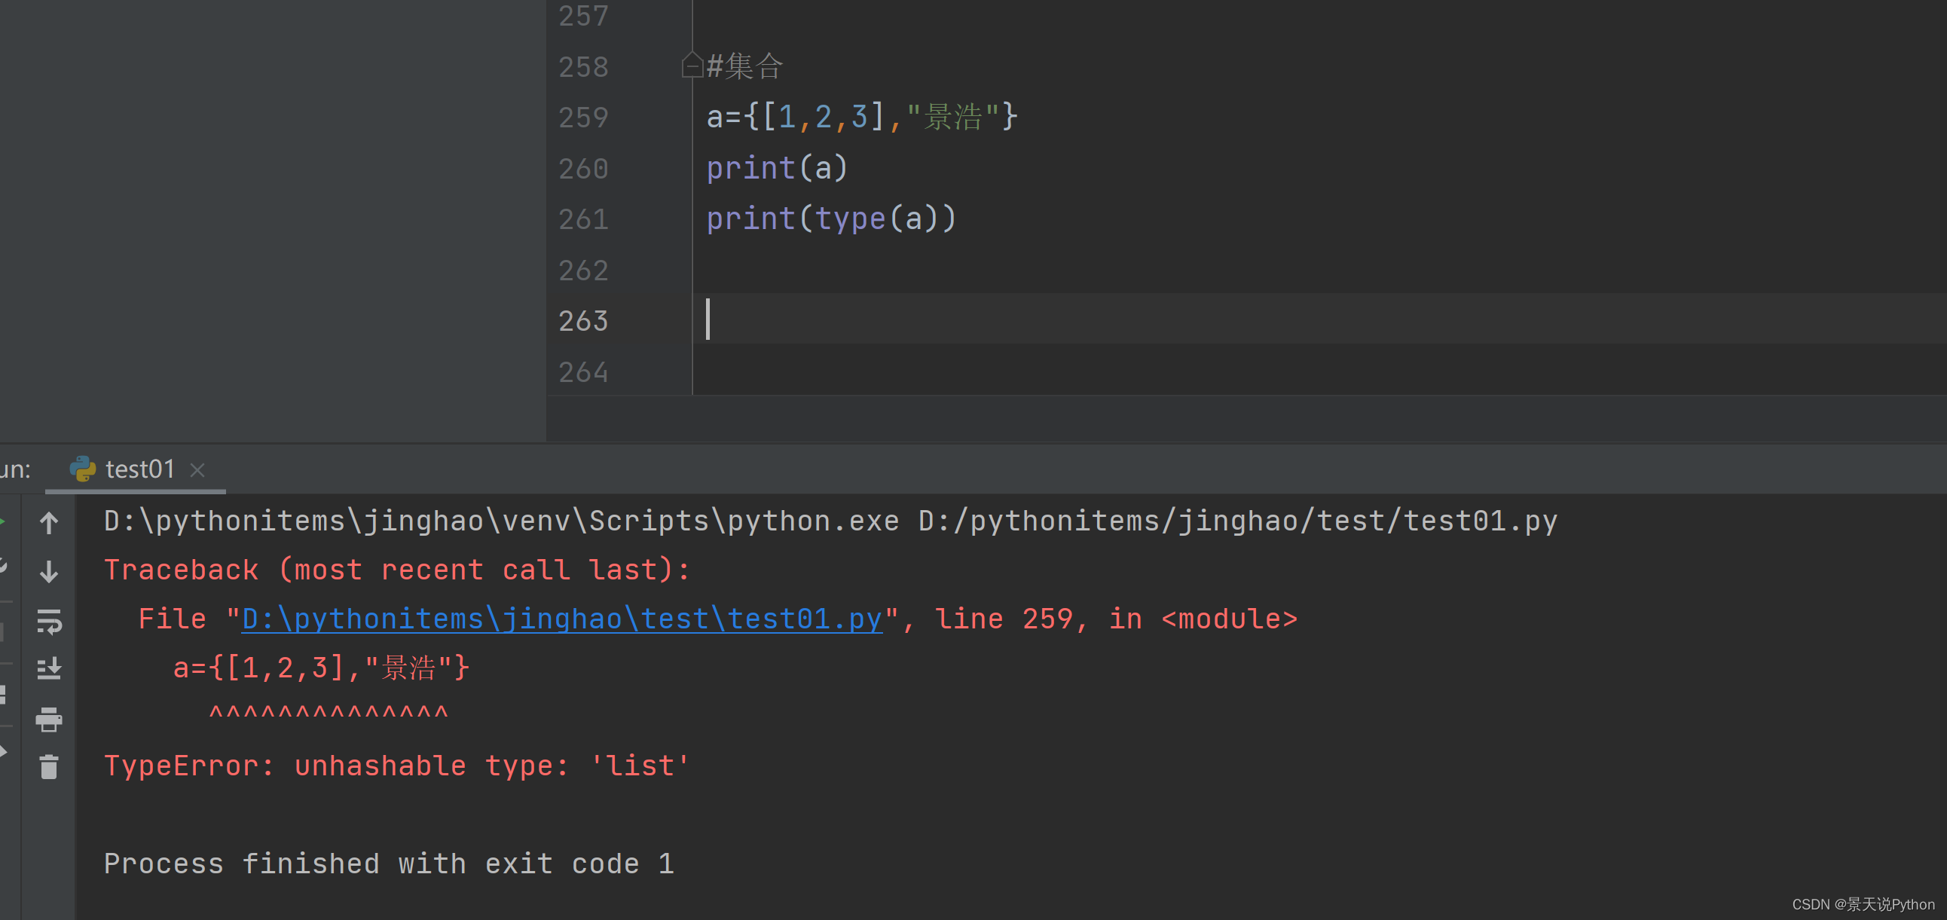Click the Print console output icon
Viewport: 1947px width, 920px height.
point(49,720)
